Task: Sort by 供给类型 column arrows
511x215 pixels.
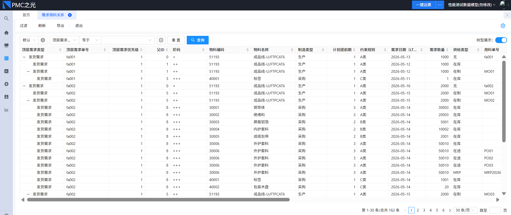Action: [478, 50]
